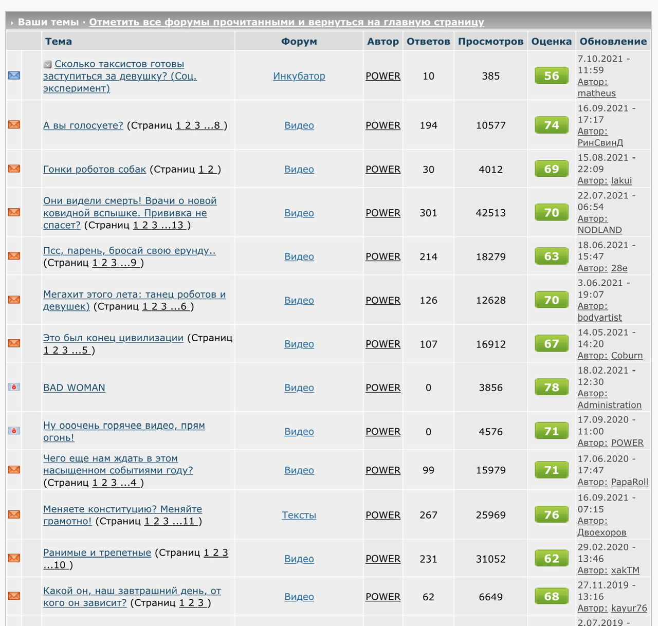The width and height of the screenshot is (658, 626).
Task: Click the envelope icon beside 'Они видели смерть!' topic
Action: tap(14, 212)
